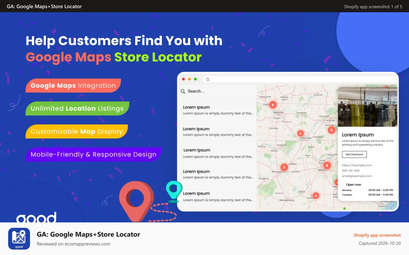409x255 pixels.
Task: Open the https://example.com link
Action: [x=357, y=165]
